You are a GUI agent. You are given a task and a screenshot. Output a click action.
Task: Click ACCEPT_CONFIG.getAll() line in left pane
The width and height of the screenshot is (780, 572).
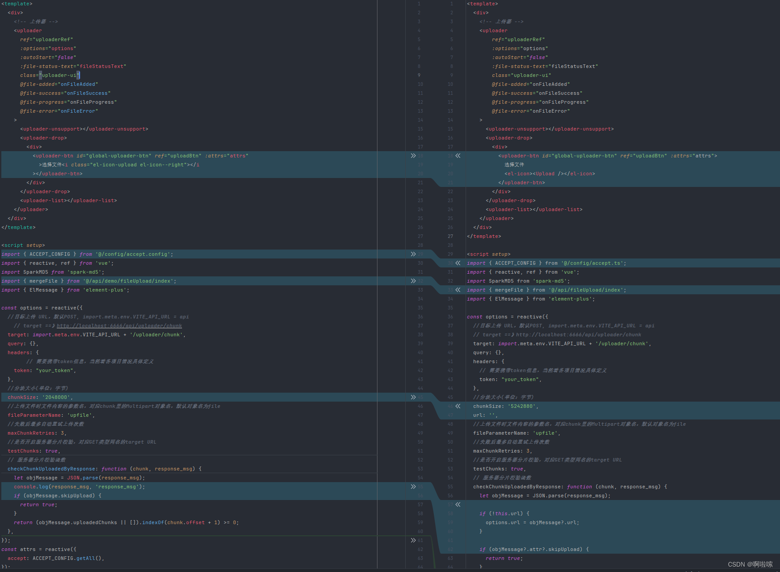[x=56, y=558]
